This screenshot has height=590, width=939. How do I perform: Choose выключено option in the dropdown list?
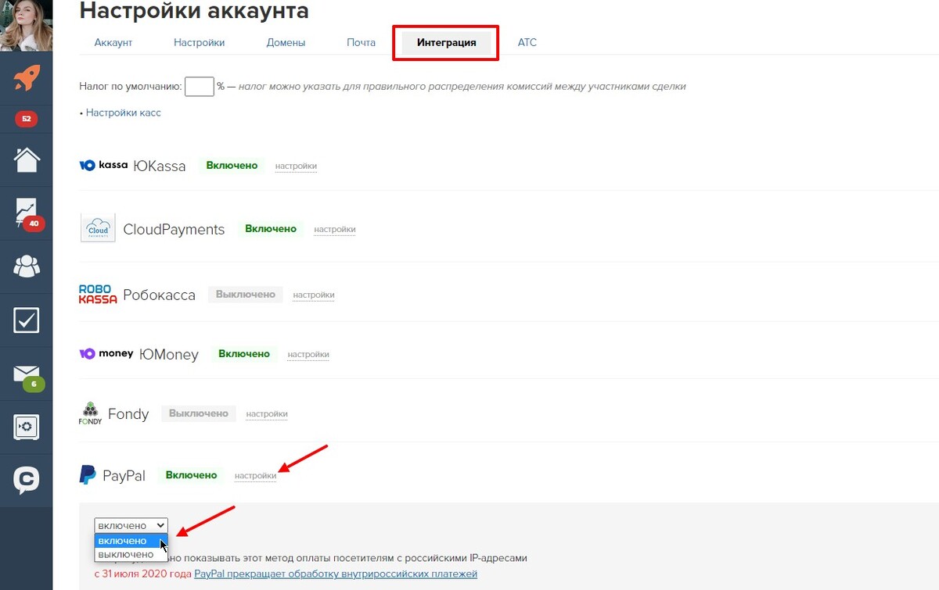coord(131,554)
